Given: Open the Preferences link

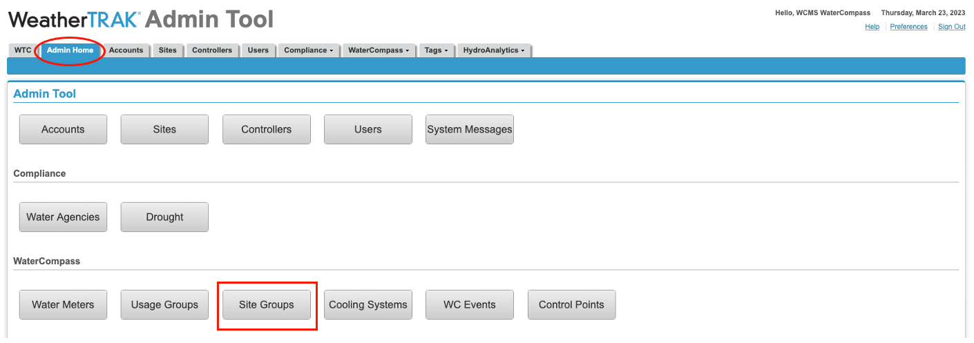Looking at the screenshot, I should click(908, 27).
